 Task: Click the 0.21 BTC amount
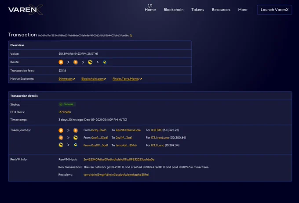(157, 130)
